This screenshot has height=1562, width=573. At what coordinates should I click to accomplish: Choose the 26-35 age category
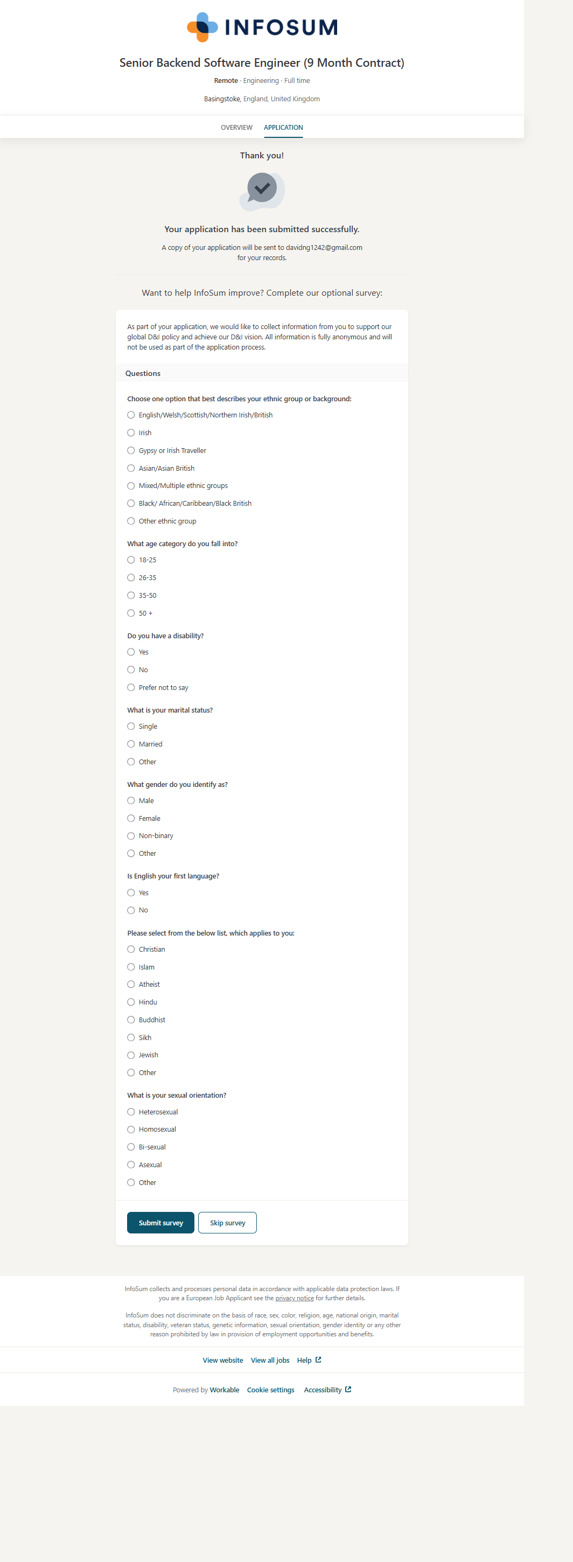click(x=131, y=578)
